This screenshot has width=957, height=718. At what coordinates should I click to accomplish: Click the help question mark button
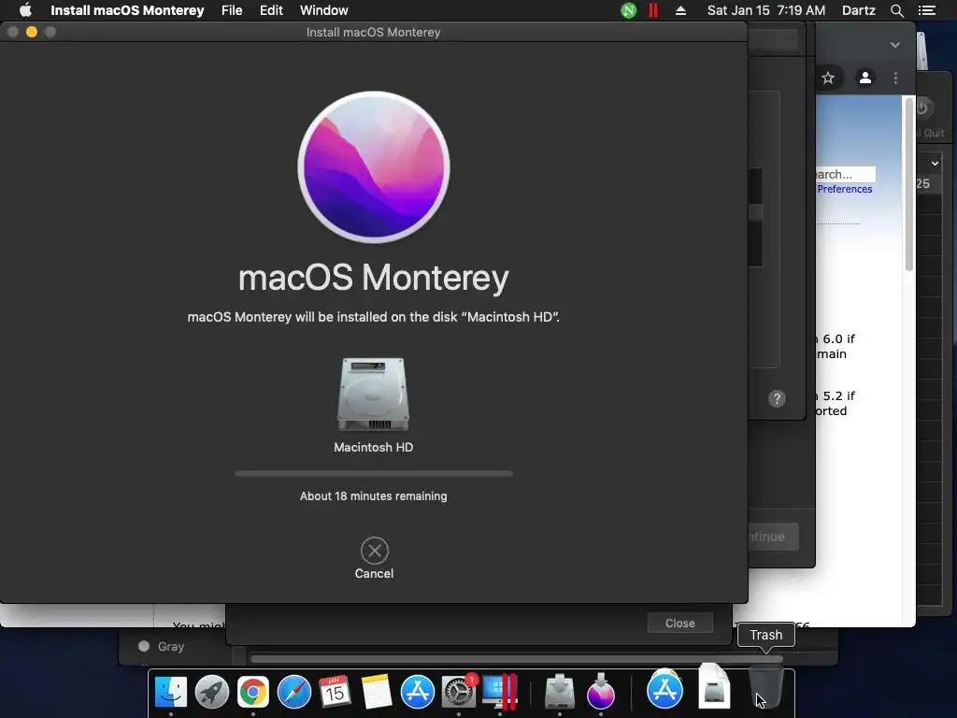777,398
